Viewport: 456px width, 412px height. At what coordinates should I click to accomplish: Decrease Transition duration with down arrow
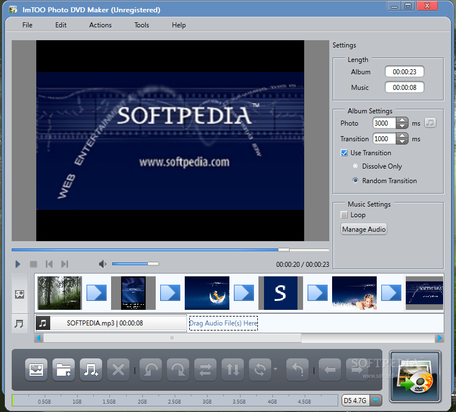click(x=402, y=141)
